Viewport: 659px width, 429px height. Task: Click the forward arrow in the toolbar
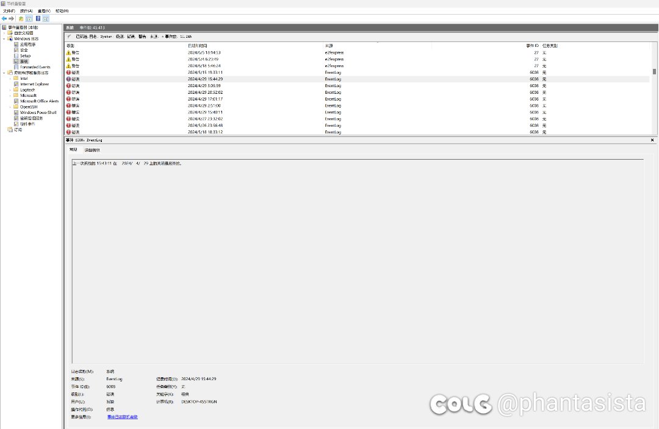pyautogui.click(x=12, y=18)
